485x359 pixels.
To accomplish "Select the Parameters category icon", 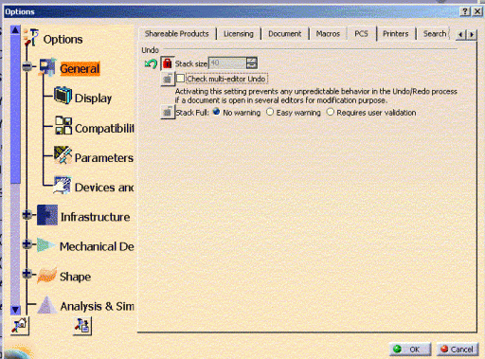I will pos(63,154).
